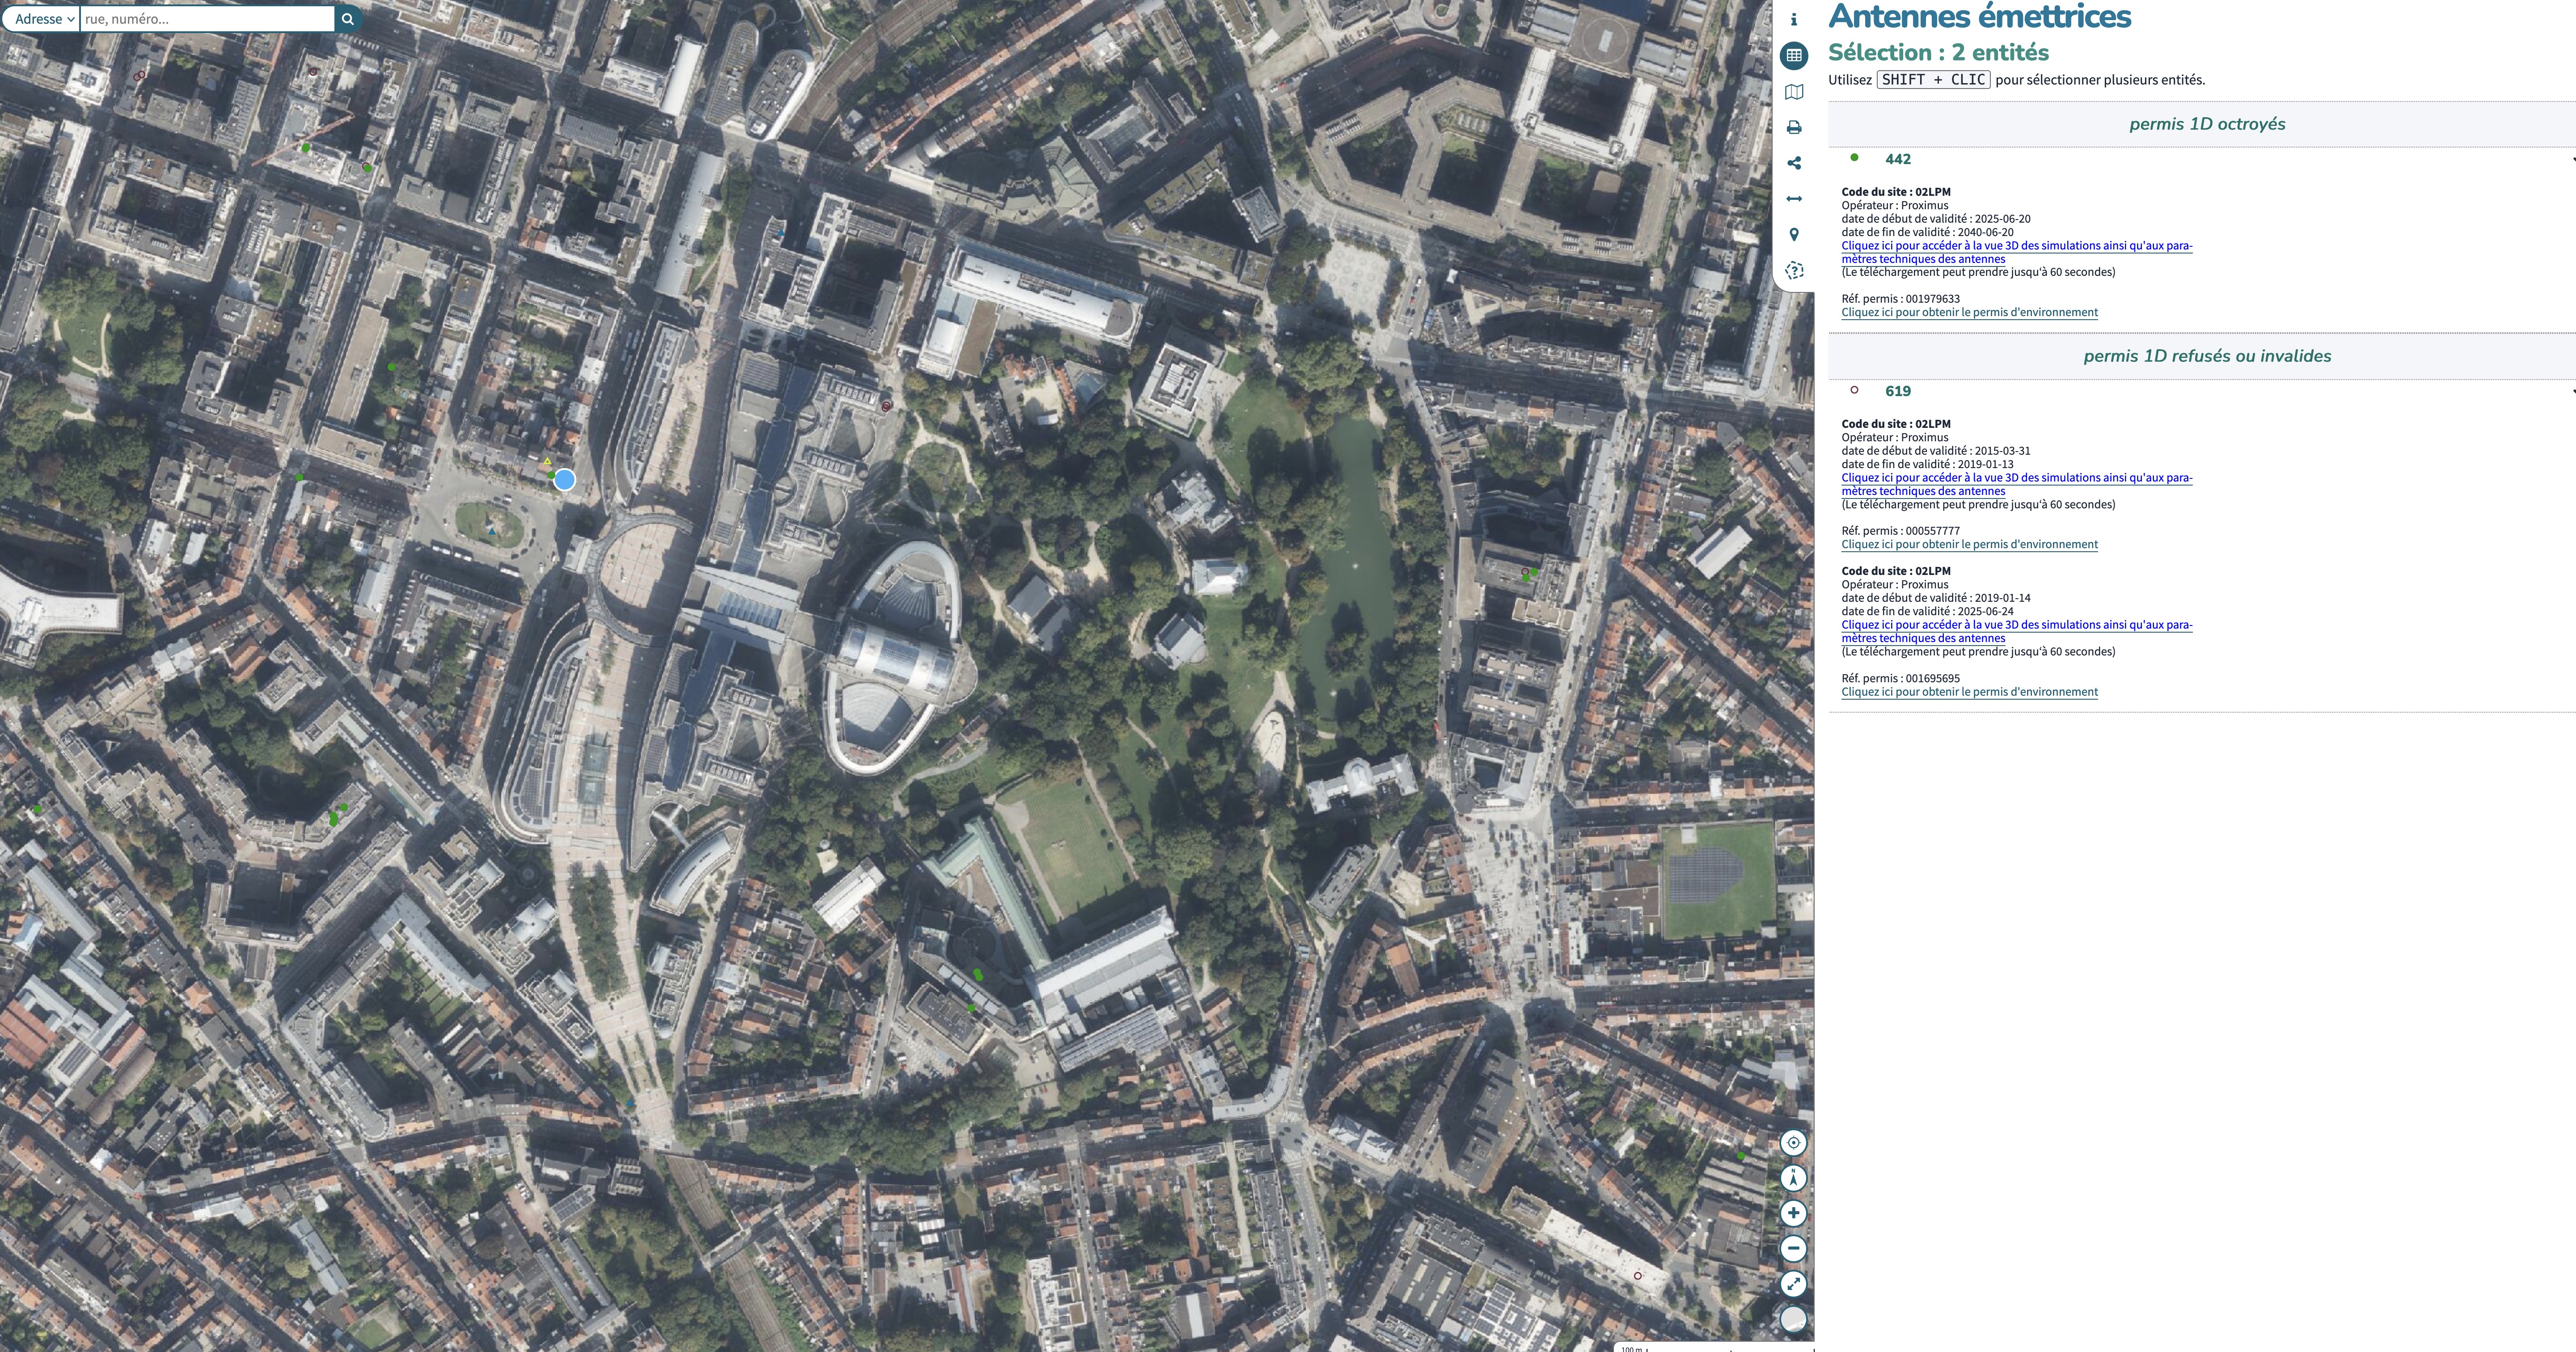
Task: Click the share map icon
Action: point(1794,163)
